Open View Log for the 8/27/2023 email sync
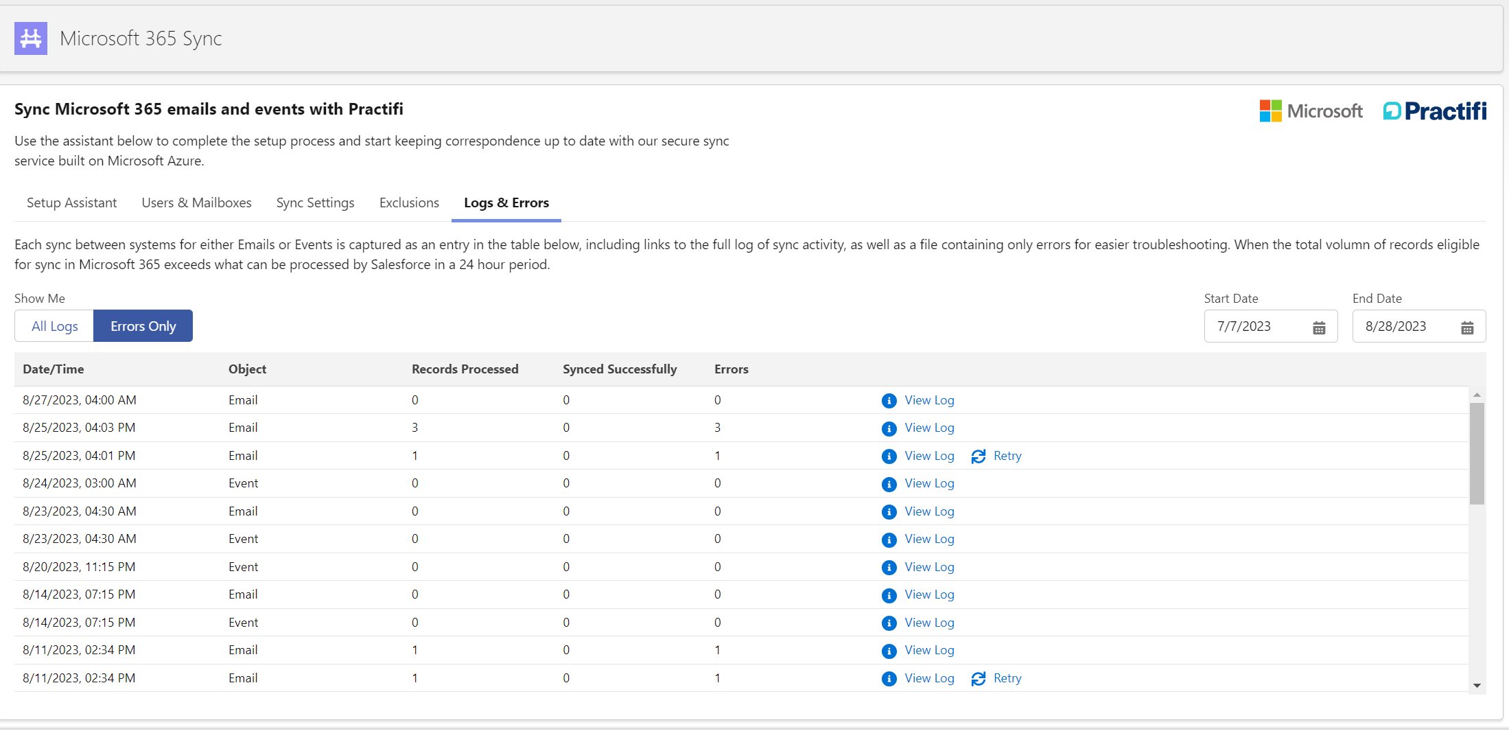1509x740 pixels. pos(929,400)
